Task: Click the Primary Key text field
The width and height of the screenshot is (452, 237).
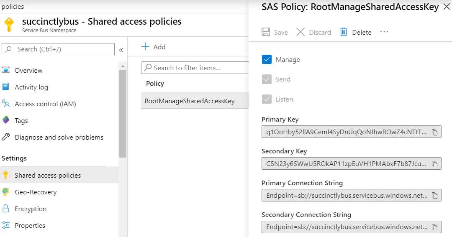Action: pyautogui.click(x=352, y=132)
